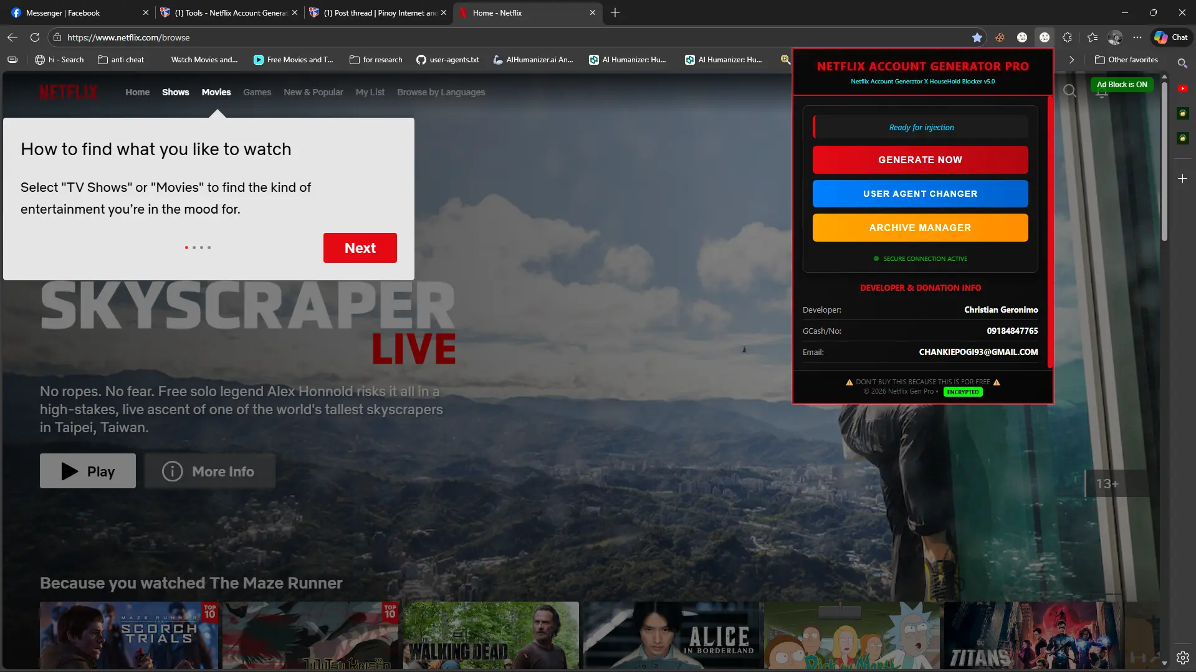Image resolution: width=1196 pixels, height=672 pixels.
Task: Open the sidebar settings gear
Action: point(1182,658)
